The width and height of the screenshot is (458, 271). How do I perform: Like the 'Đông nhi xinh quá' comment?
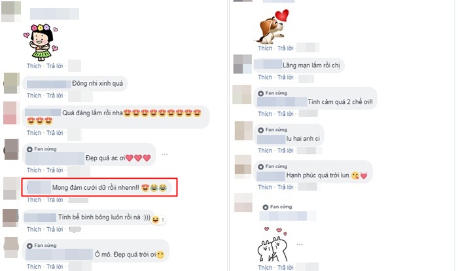click(x=34, y=96)
